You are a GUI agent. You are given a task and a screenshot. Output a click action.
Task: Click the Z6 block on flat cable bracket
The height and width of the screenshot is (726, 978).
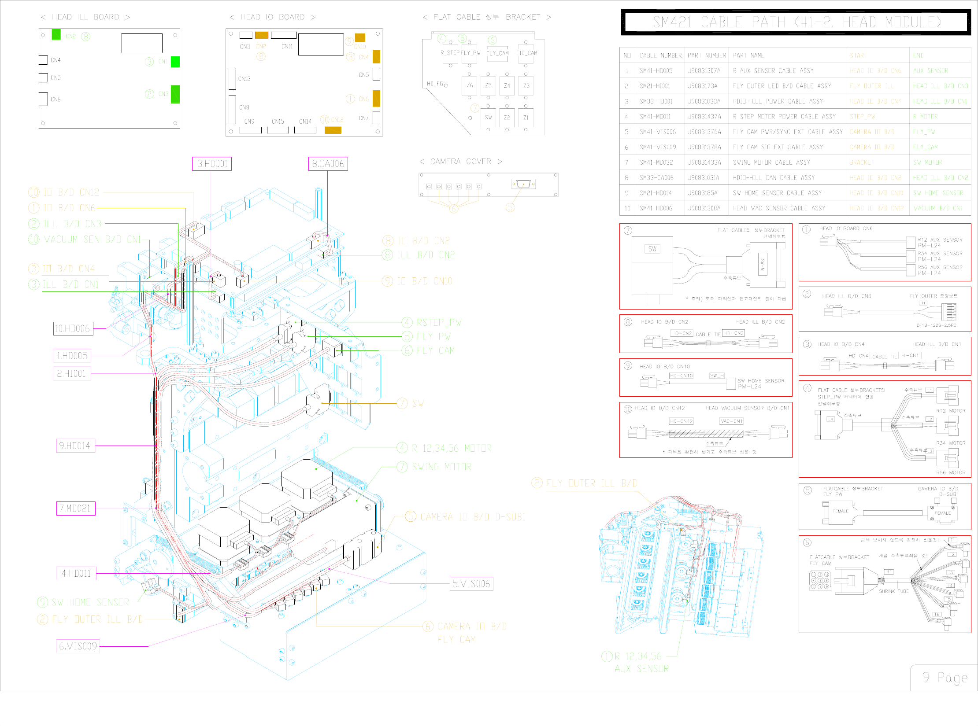[x=470, y=85]
